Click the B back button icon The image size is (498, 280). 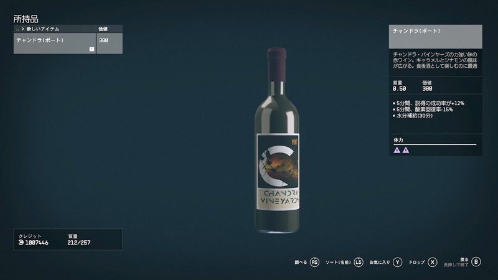(476, 261)
